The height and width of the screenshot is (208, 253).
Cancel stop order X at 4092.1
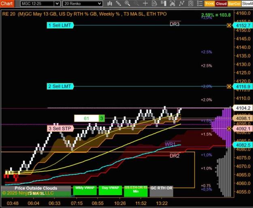[x=229, y=129]
